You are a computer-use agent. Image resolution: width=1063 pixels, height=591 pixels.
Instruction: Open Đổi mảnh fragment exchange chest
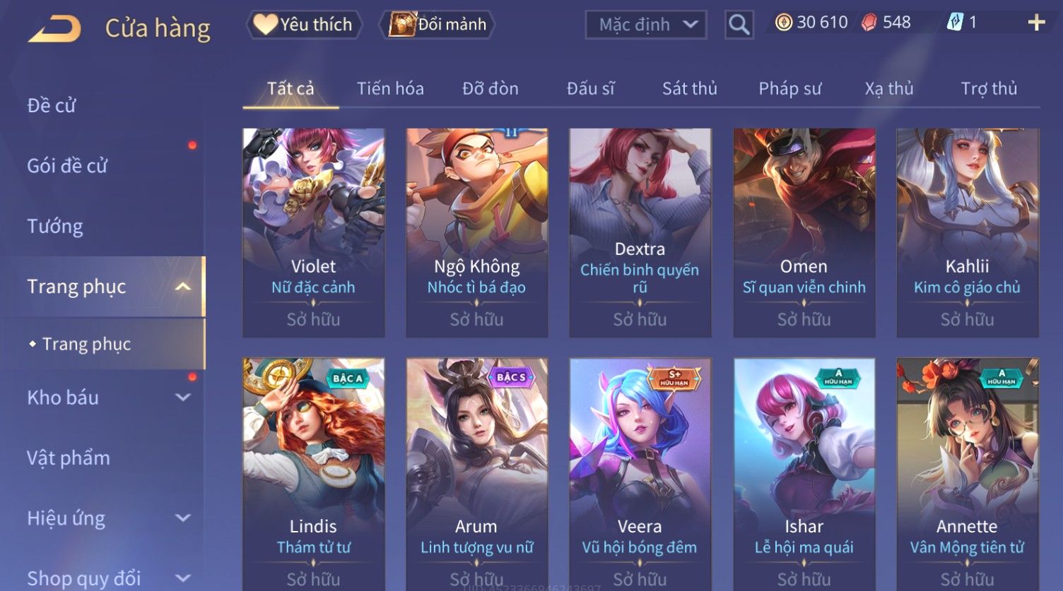click(x=438, y=25)
